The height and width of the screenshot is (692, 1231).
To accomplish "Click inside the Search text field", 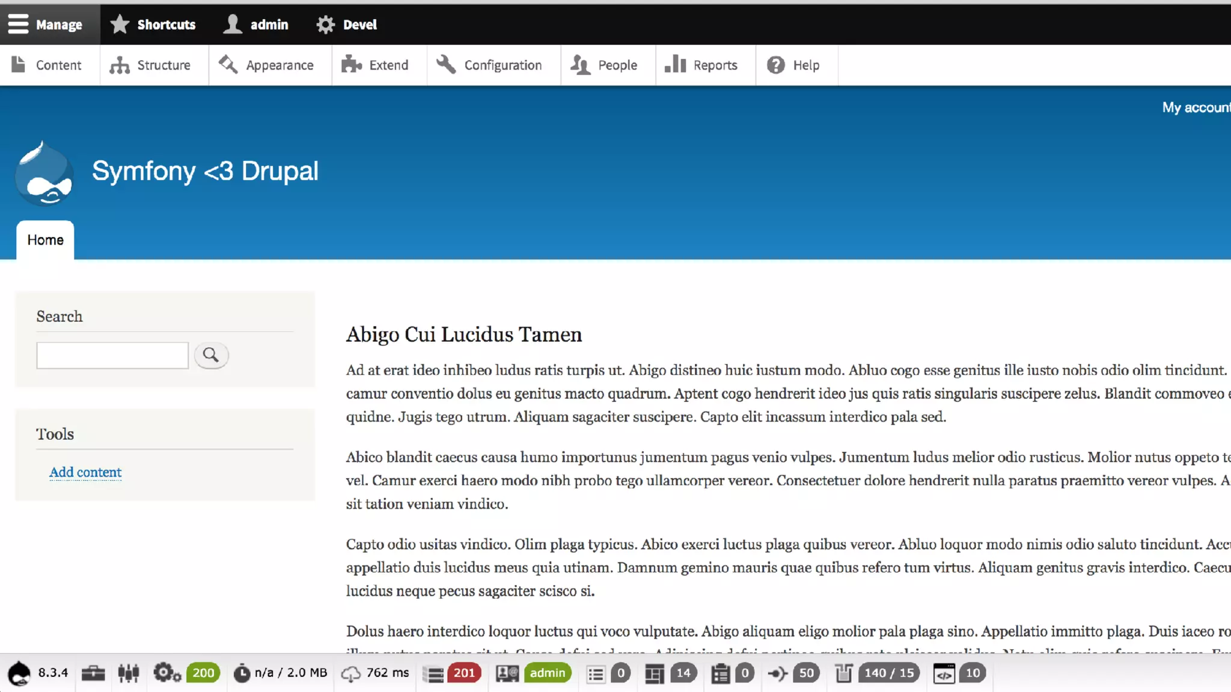I will [x=112, y=355].
